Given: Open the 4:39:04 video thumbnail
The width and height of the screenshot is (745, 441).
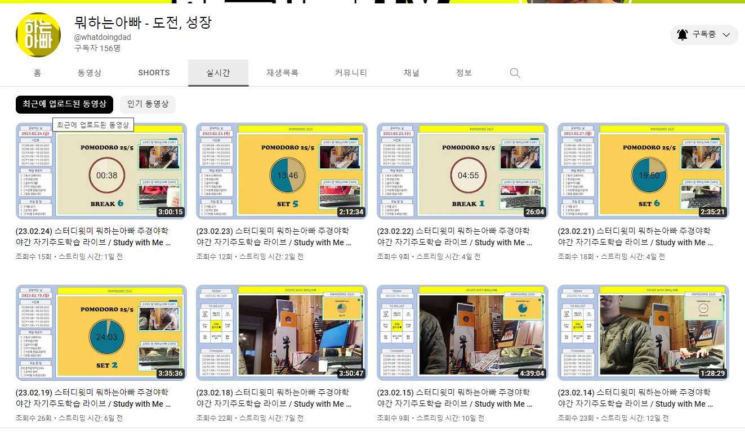Looking at the screenshot, I should click(462, 332).
